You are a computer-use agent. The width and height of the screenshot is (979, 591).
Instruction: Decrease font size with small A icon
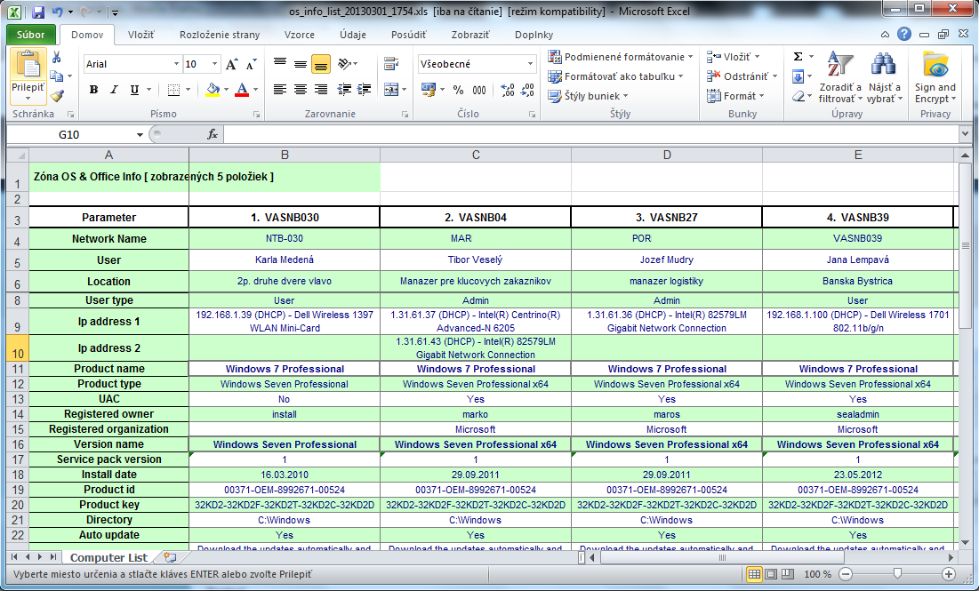(x=251, y=64)
